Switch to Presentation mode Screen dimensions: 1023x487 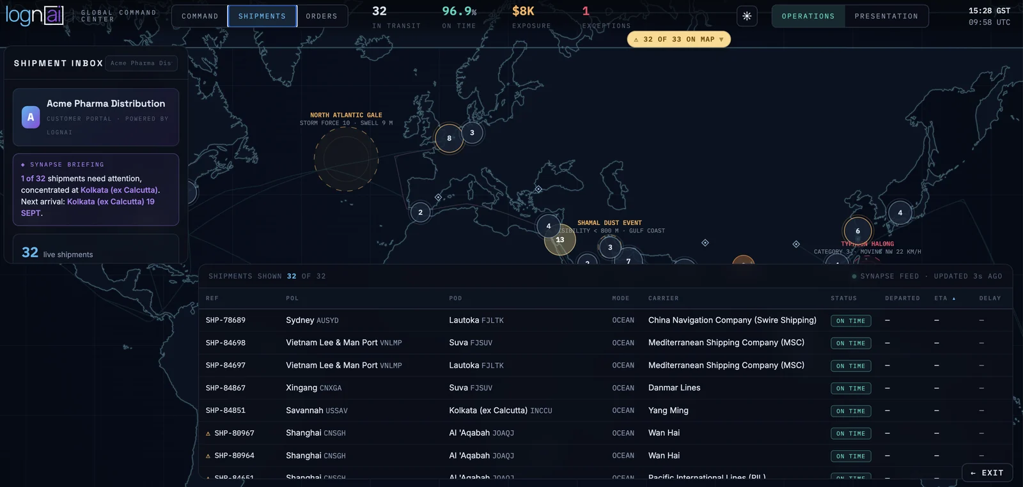(886, 16)
